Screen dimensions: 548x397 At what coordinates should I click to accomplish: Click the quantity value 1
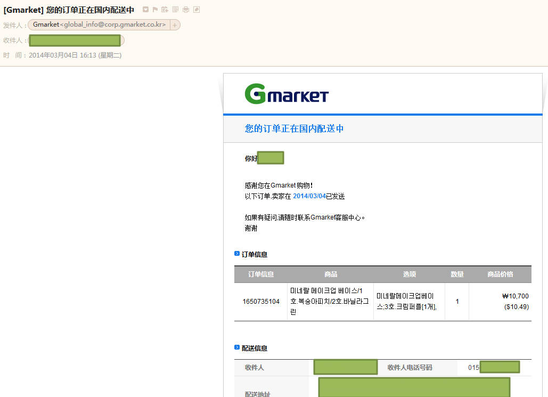click(457, 302)
